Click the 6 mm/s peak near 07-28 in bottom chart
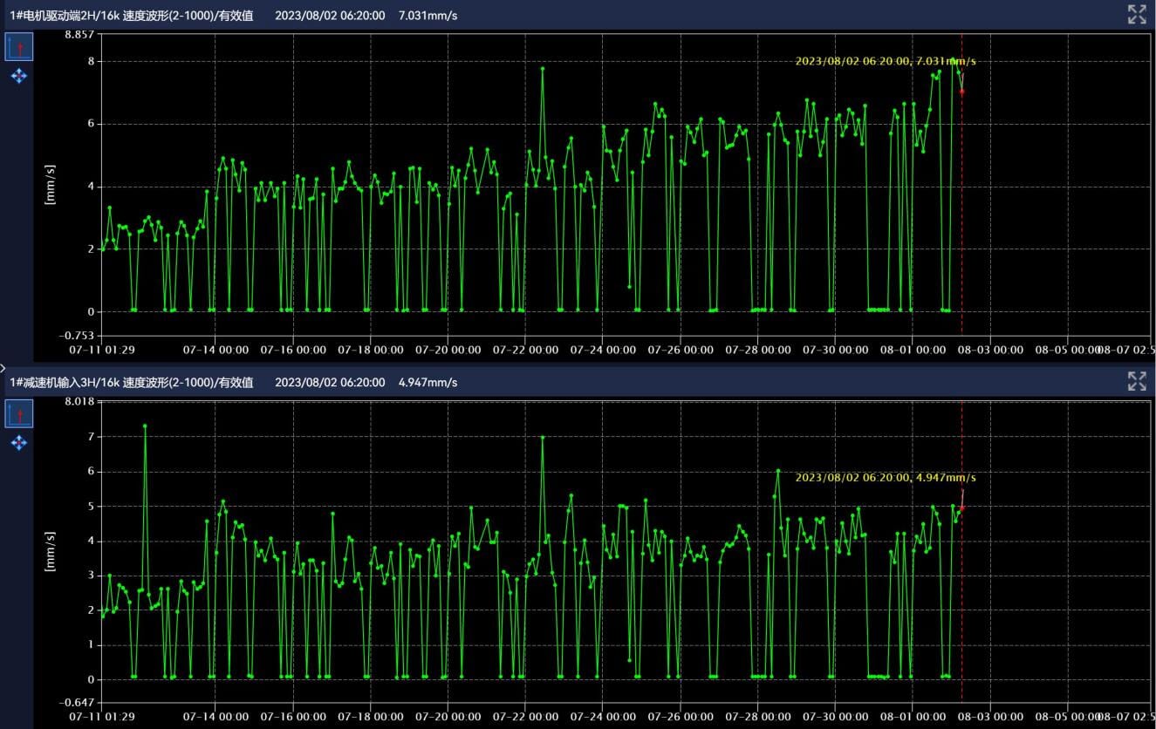1156x729 pixels. tap(778, 471)
